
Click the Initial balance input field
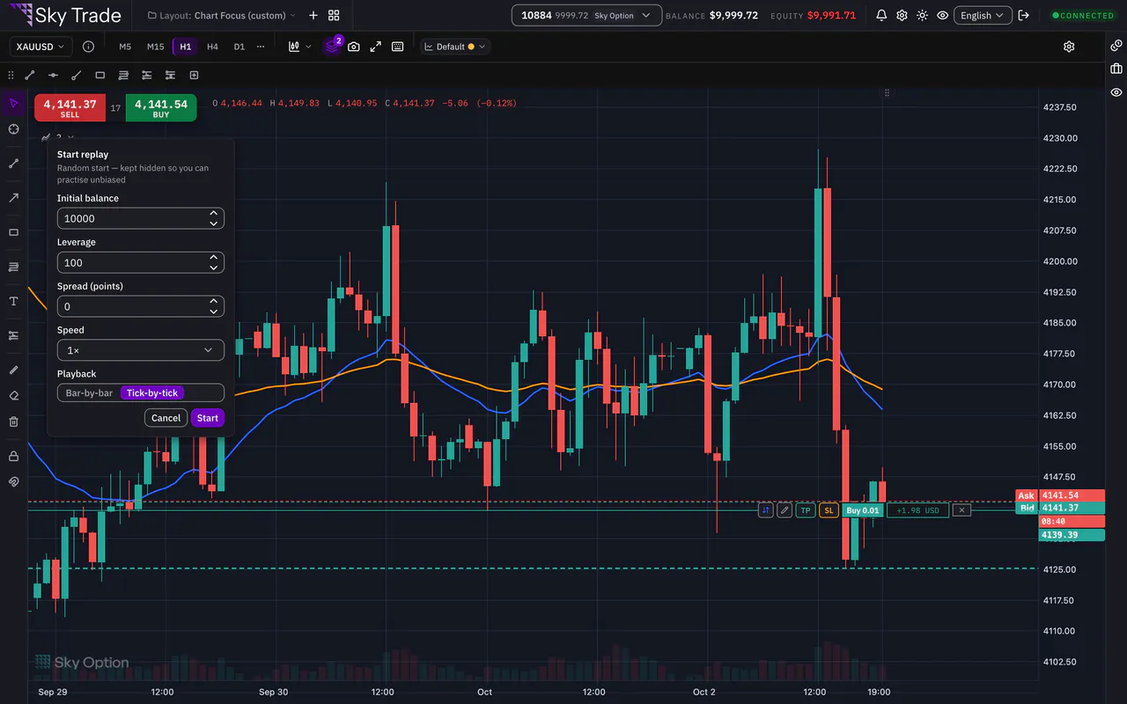coord(141,218)
